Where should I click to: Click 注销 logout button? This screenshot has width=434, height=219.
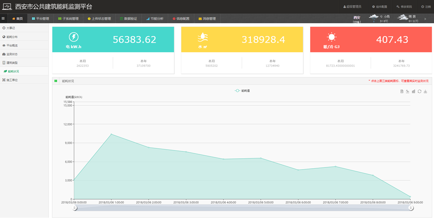tap(426, 7)
